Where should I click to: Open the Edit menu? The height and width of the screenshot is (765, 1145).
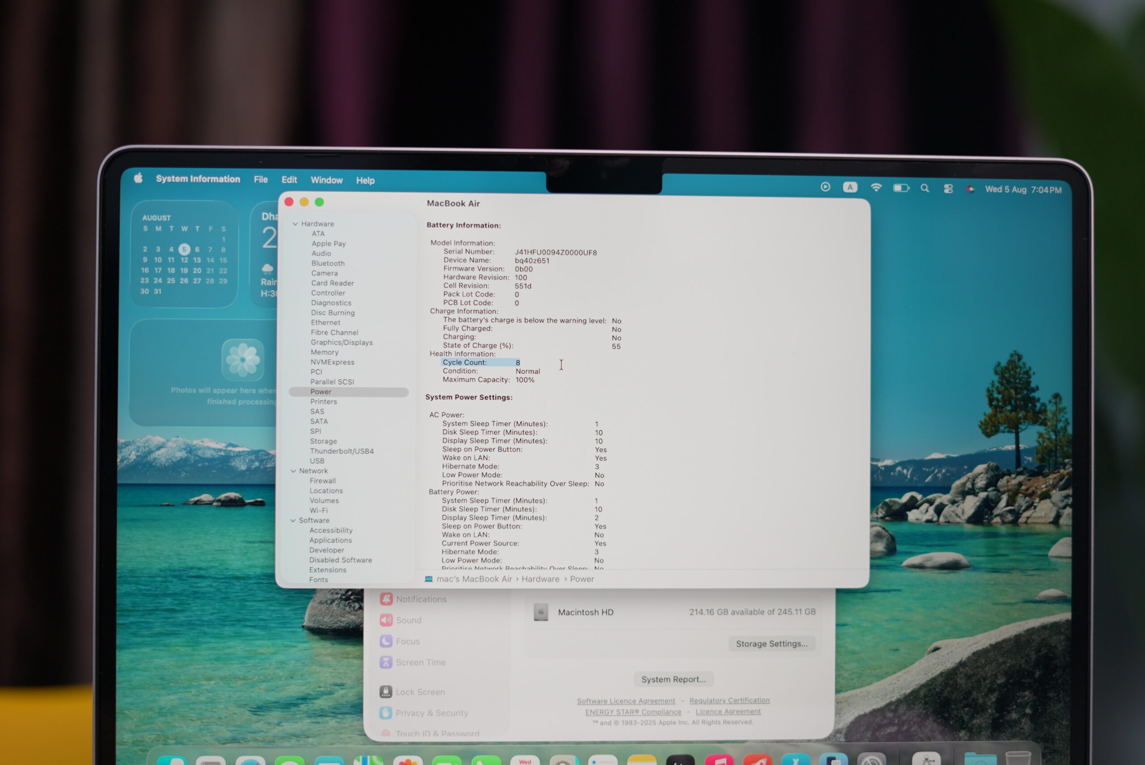click(289, 179)
